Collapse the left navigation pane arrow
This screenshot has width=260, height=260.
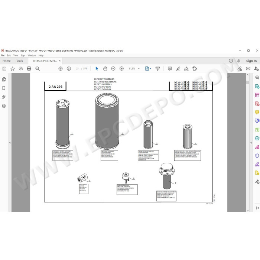tap(10, 143)
